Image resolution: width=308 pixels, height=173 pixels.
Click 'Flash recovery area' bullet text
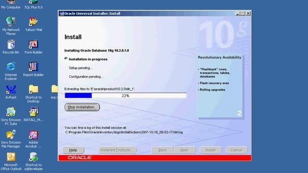(214, 83)
